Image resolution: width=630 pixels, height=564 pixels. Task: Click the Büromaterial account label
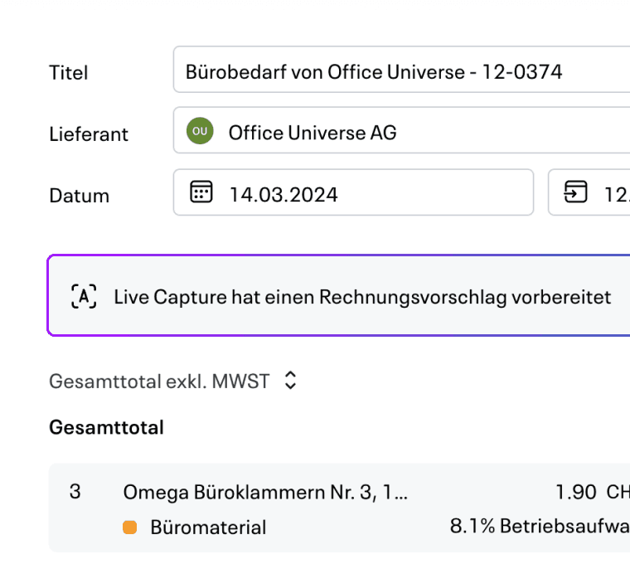[x=208, y=527]
